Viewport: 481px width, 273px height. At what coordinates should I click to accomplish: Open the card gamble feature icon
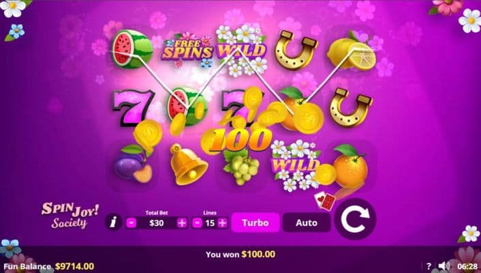click(324, 201)
